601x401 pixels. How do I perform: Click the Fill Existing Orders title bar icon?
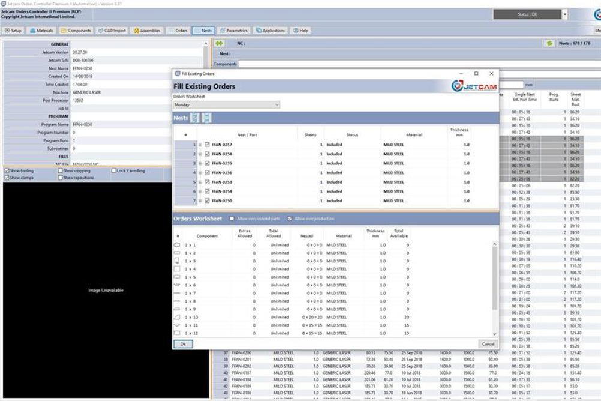click(177, 74)
